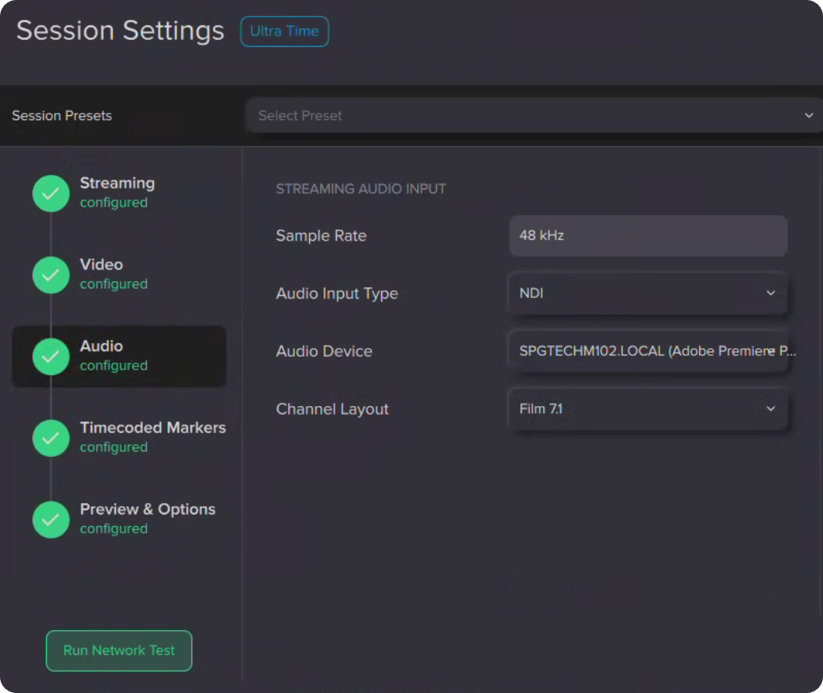The height and width of the screenshot is (693, 823).
Task: Open the Audio Input Type NDI dropdown
Action: pyautogui.click(x=648, y=293)
